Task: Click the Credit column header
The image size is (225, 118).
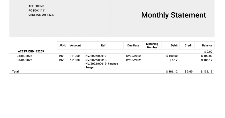Action: [188, 46]
